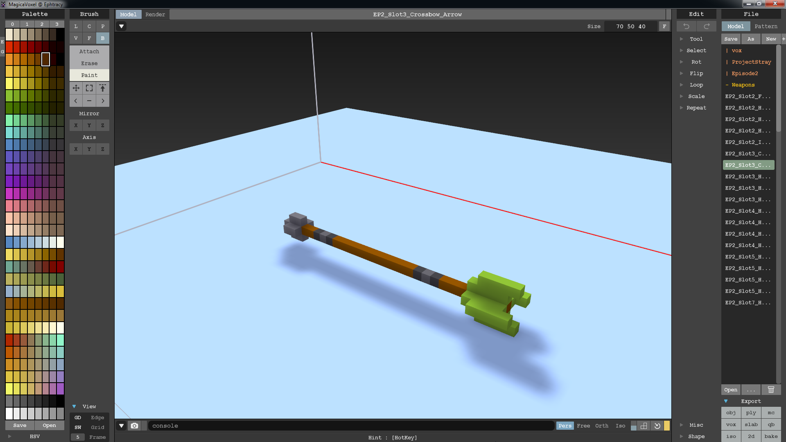
Task: Click the camera reset rotation icon
Action: [657, 426]
